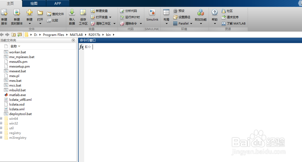The width and height of the screenshot is (302, 162).
Task: Click 新建变量 new variable button
Action: pos(99,11)
